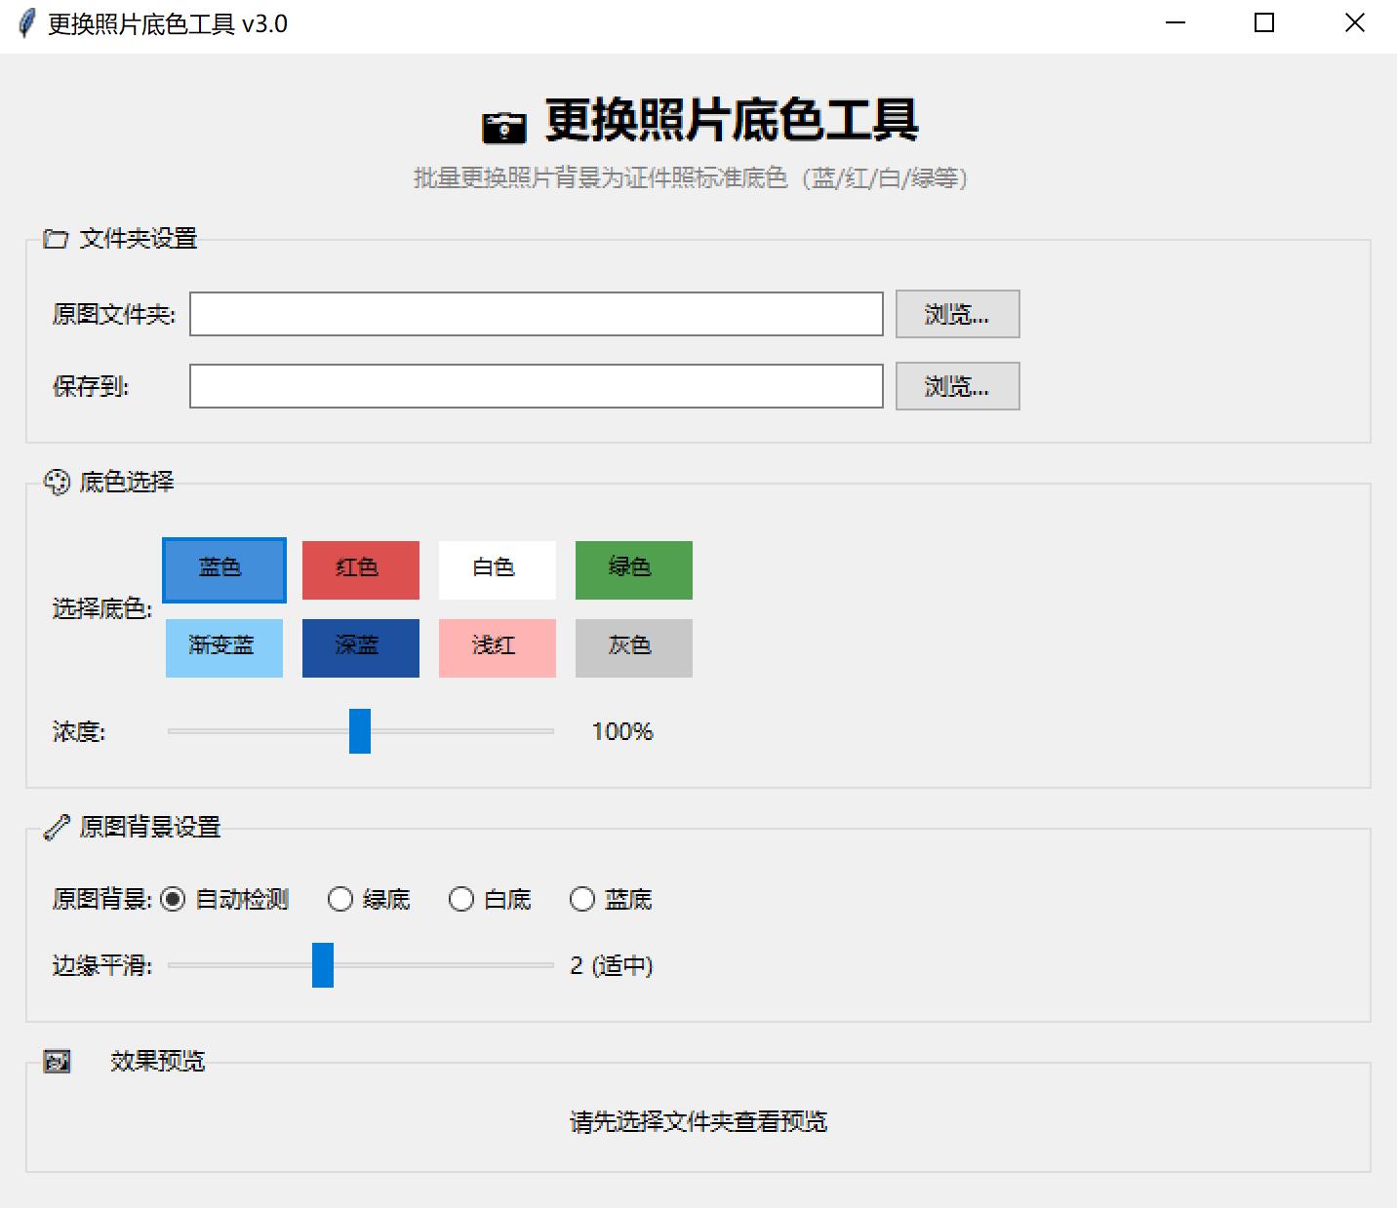Click the 2 (适中) smoothing value
Screen dimensions: 1397x1208
pyautogui.click(x=612, y=965)
